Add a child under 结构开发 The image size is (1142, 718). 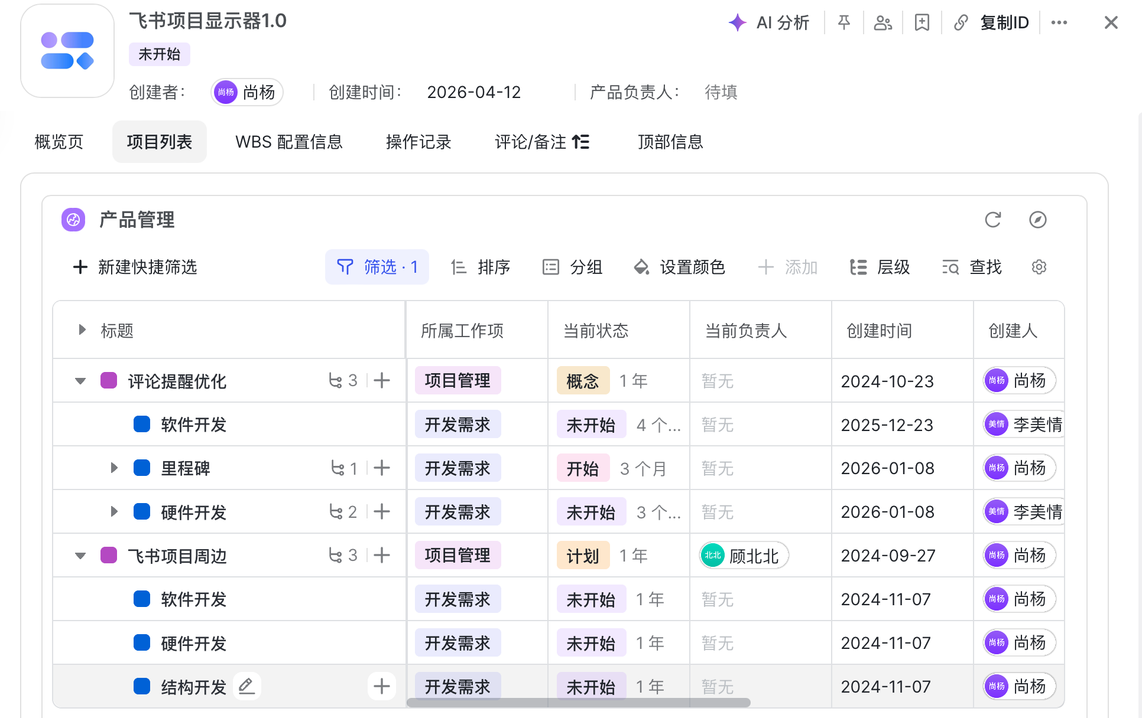point(382,686)
